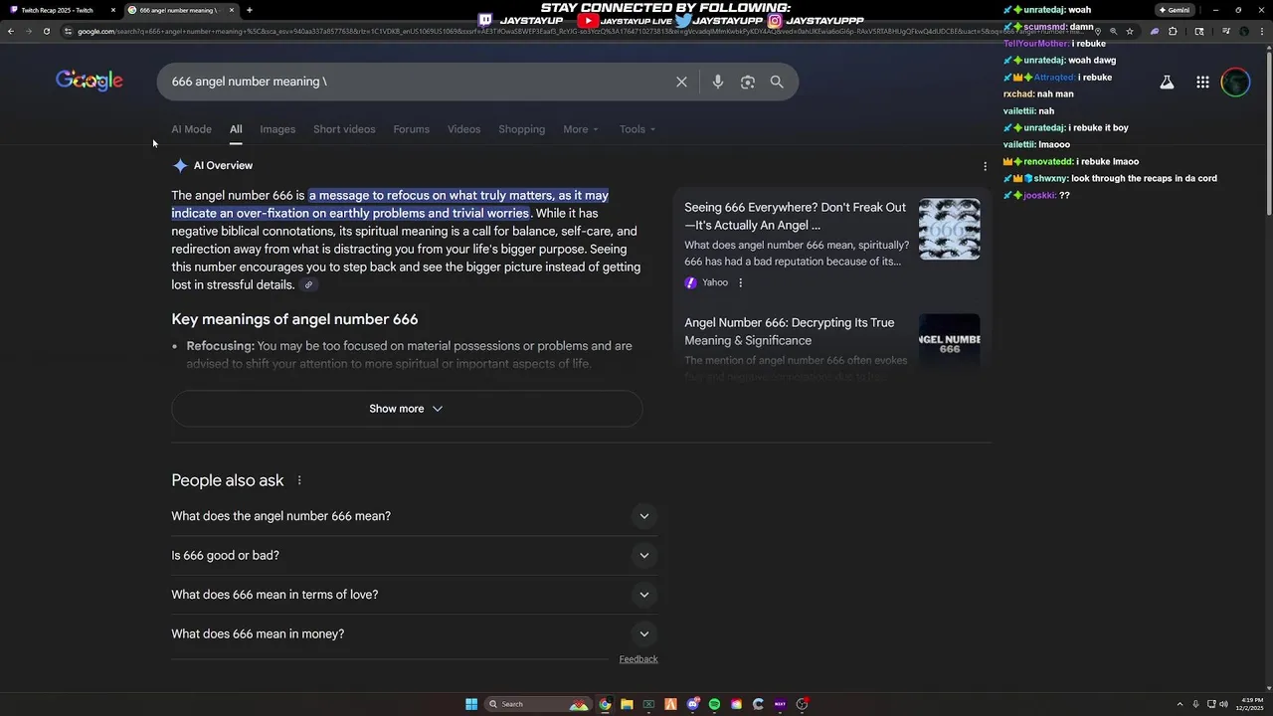Open the Yahoo result three-dot menu
The height and width of the screenshot is (716, 1273).
(x=740, y=282)
